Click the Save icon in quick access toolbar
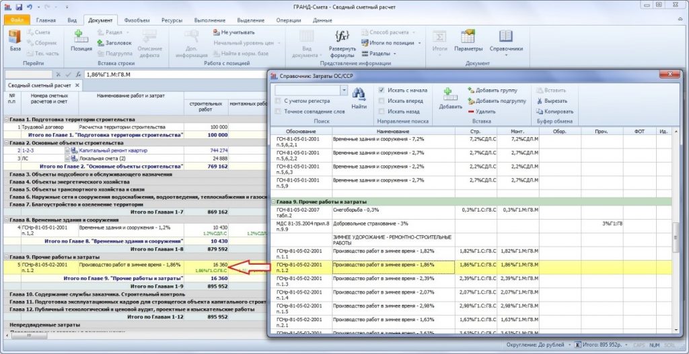This screenshot has height=354, width=689. point(20,5)
